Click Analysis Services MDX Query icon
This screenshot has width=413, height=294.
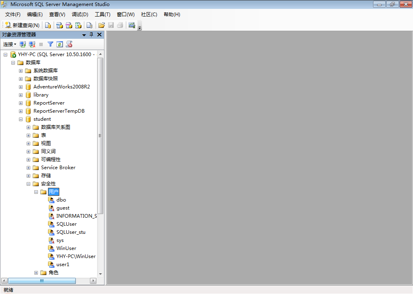pyautogui.click(x=60, y=25)
